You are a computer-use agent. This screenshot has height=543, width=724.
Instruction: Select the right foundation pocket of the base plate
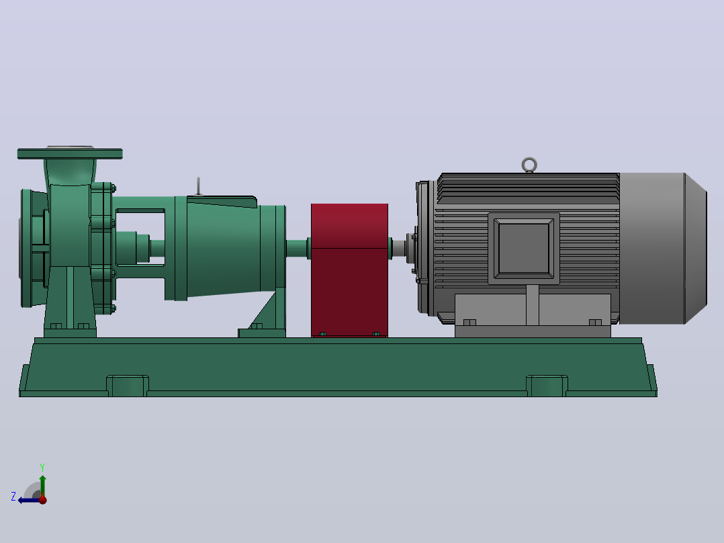coord(547,386)
